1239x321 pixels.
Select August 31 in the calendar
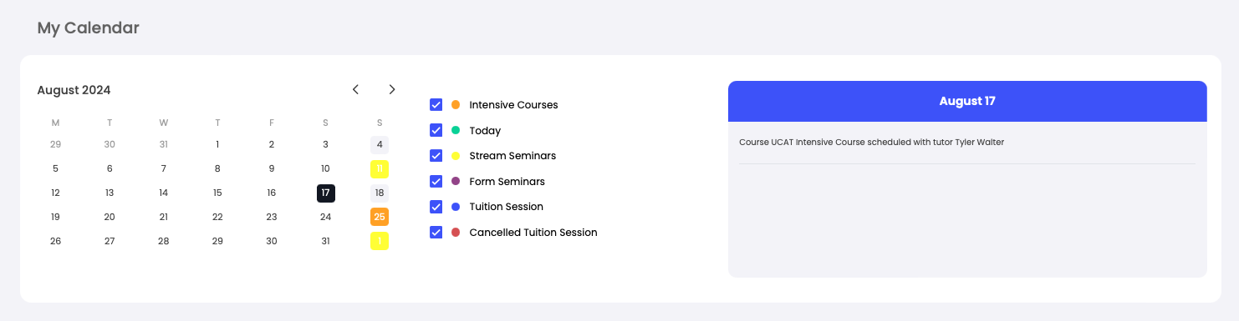[x=326, y=241]
